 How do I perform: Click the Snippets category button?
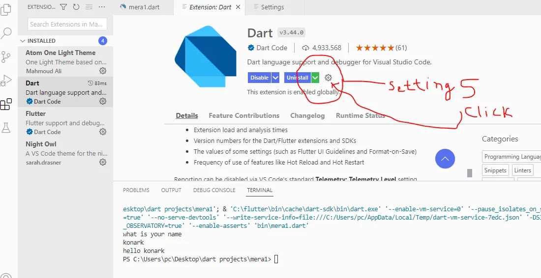click(x=495, y=170)
